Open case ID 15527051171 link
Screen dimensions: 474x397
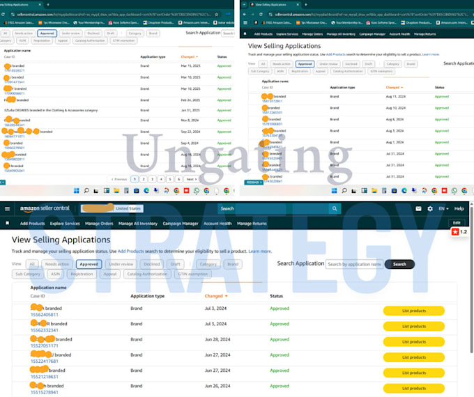coord(45,345)
